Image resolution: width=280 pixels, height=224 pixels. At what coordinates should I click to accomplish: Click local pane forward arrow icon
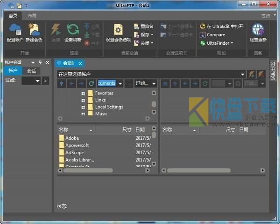click(x=81, y=83)
